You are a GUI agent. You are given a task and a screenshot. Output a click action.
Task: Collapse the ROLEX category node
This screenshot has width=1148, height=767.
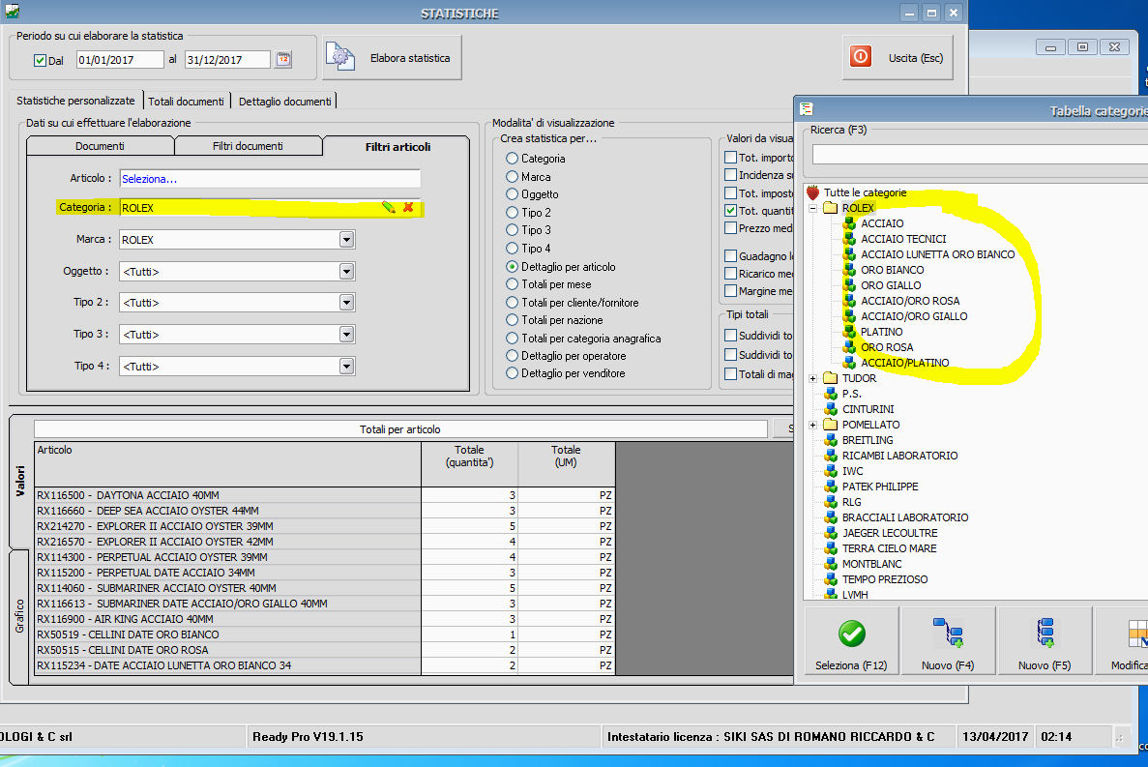(x=812, y=209)
